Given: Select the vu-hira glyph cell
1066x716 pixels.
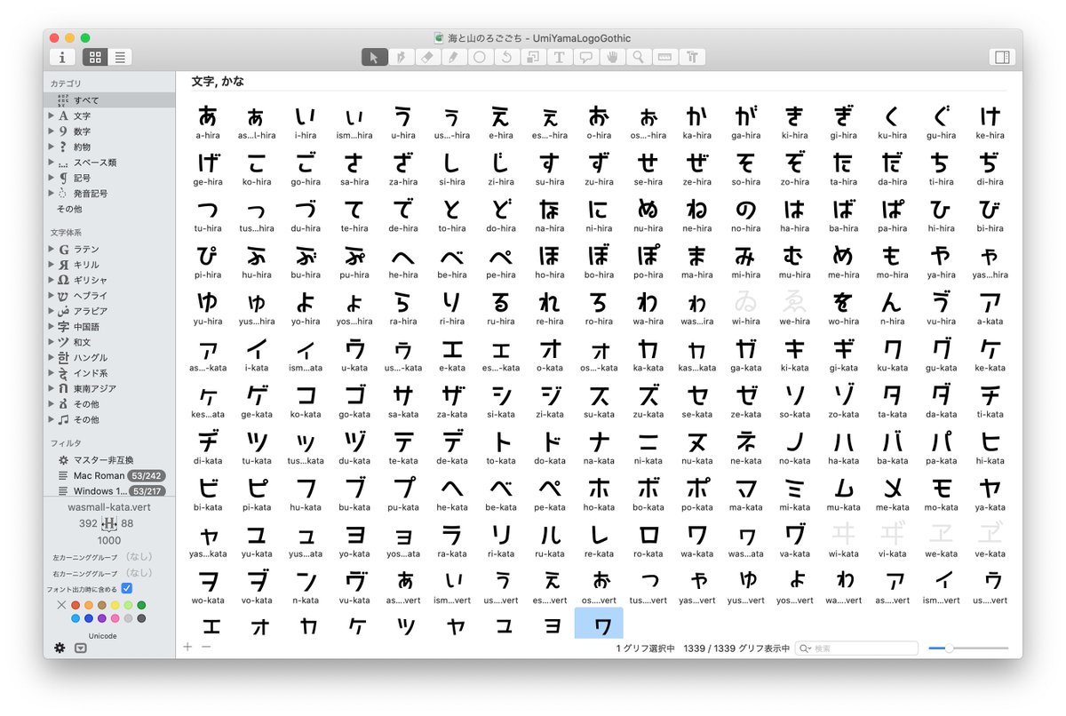Looking at the screenshot, I should coord(941,307).
